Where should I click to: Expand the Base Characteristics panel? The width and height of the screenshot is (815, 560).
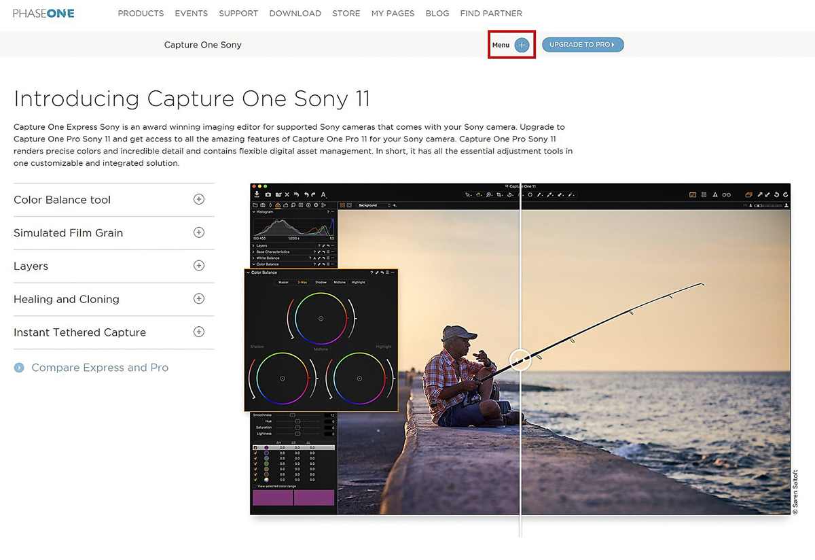click(253, 251)
